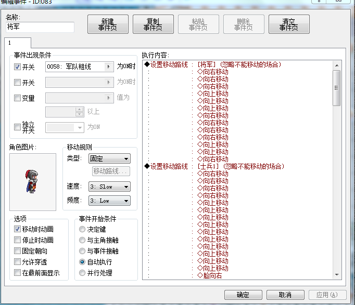This screenshot has height=305, width=355.
Task: Select the 并行处理 trigger radio button
Action: pos(82,273)
